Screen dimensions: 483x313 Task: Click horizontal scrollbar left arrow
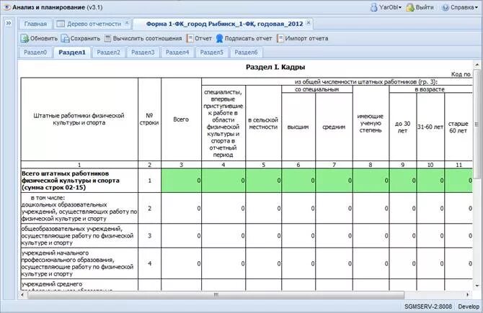click(x=22, y=295)
